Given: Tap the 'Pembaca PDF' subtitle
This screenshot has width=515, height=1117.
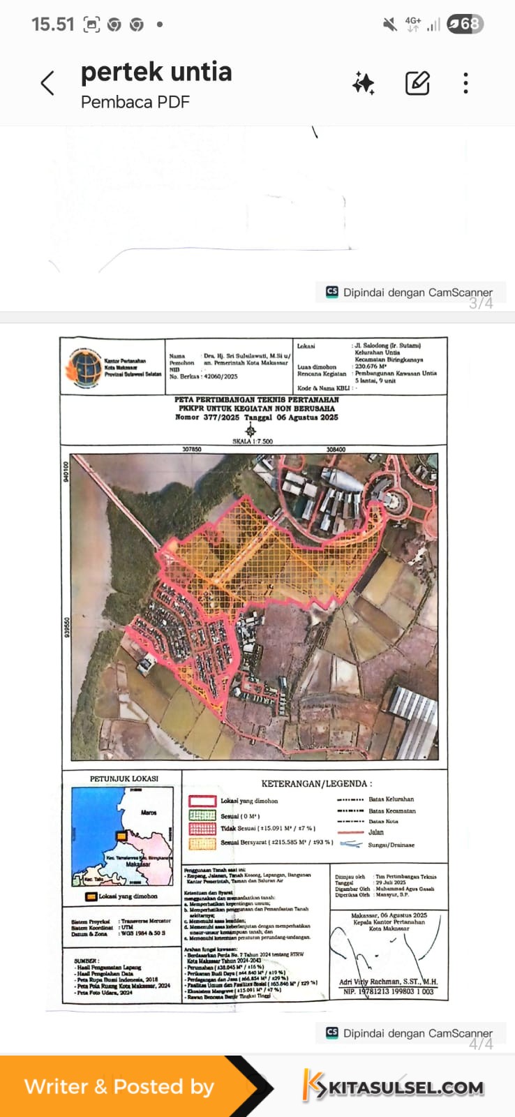Looking at the screenshot, I should pyautogui.click(x=135, y=102).
